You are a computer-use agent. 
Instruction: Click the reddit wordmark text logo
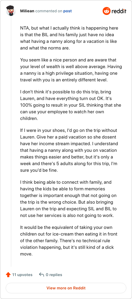coord(119,11)
